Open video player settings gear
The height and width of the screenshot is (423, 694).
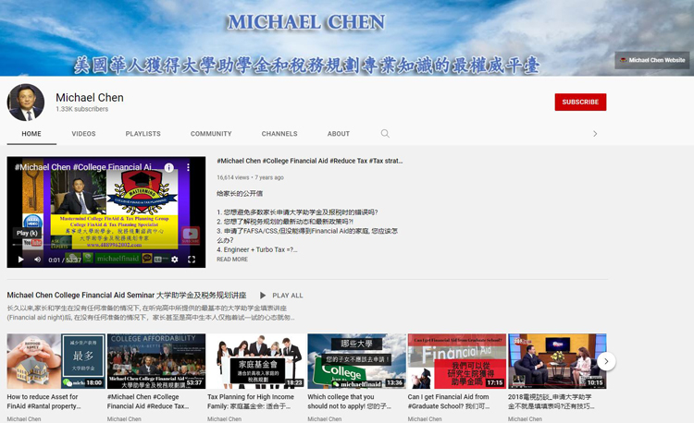click(x=174, y=260)
